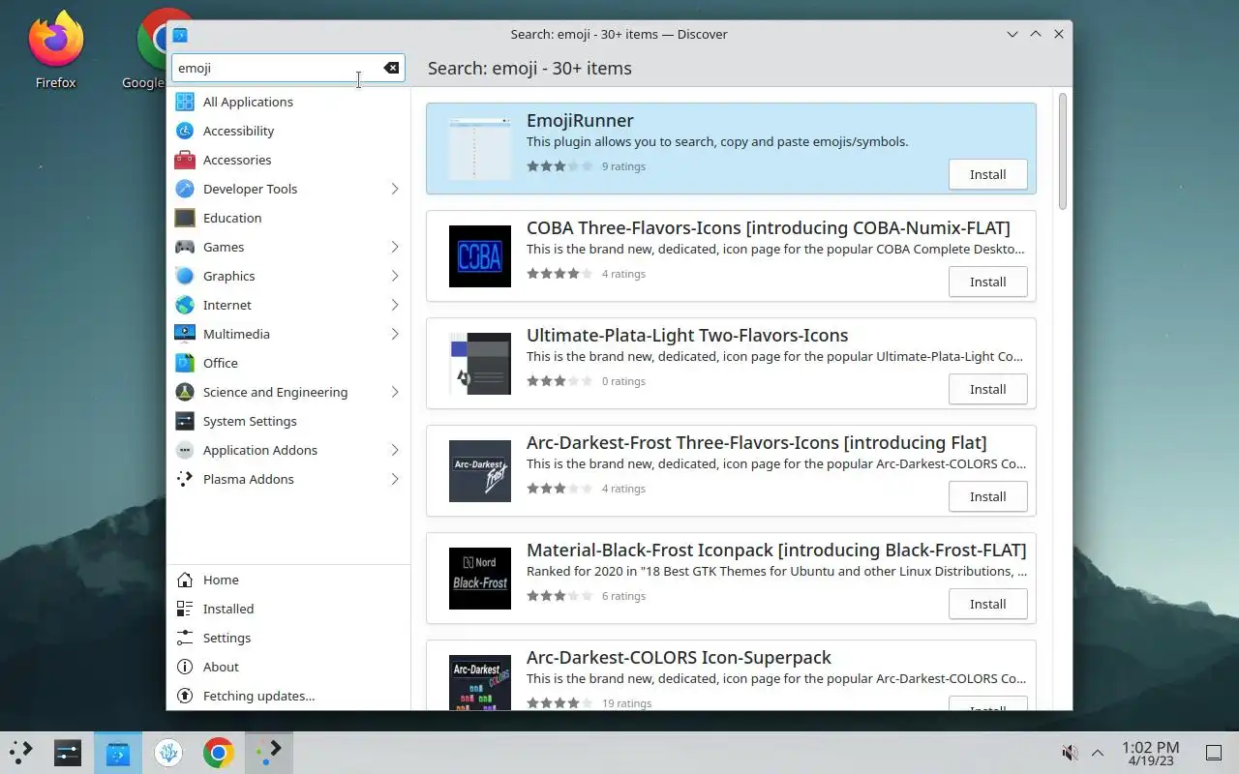Screen dimensions: 1239x774
Task: Click the Fetching updates icon
Action: pos(185,696)
